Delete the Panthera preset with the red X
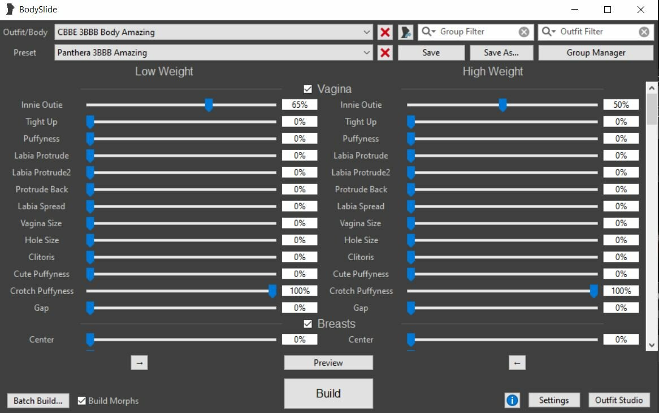Screen dimensions: 659x413 point(385,52)
